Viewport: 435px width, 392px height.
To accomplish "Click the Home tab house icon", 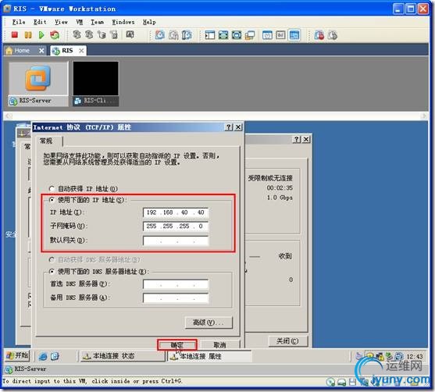I will tap(9, 51).
